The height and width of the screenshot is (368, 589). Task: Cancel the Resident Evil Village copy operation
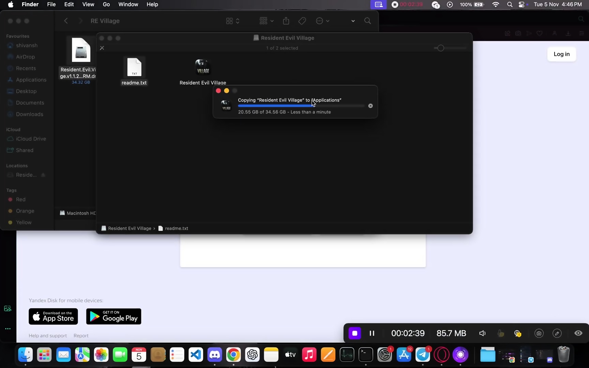point(371,106)
